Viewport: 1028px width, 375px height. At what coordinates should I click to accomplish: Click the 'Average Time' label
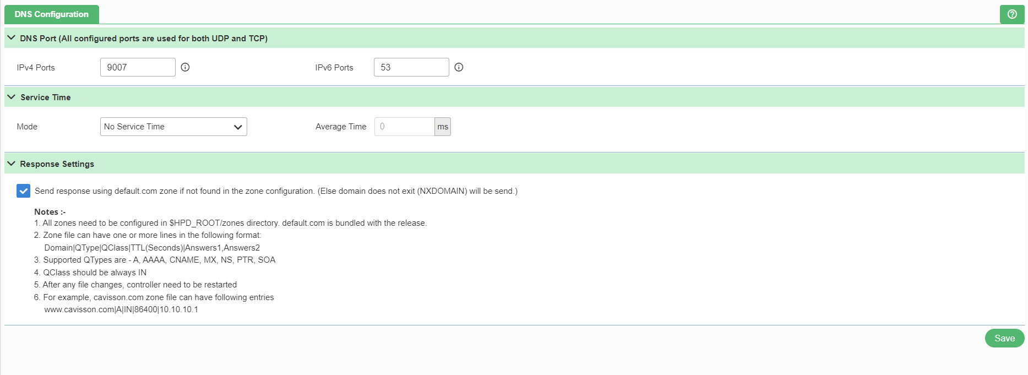341,127
